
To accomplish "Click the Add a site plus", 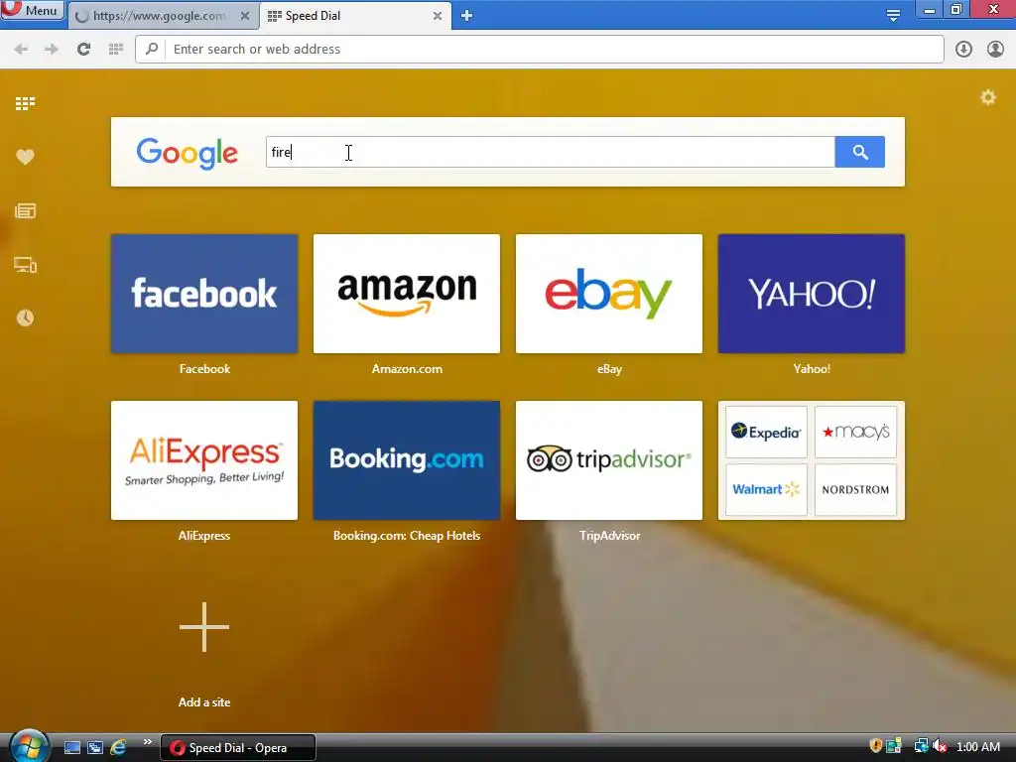I will (204, 627).
